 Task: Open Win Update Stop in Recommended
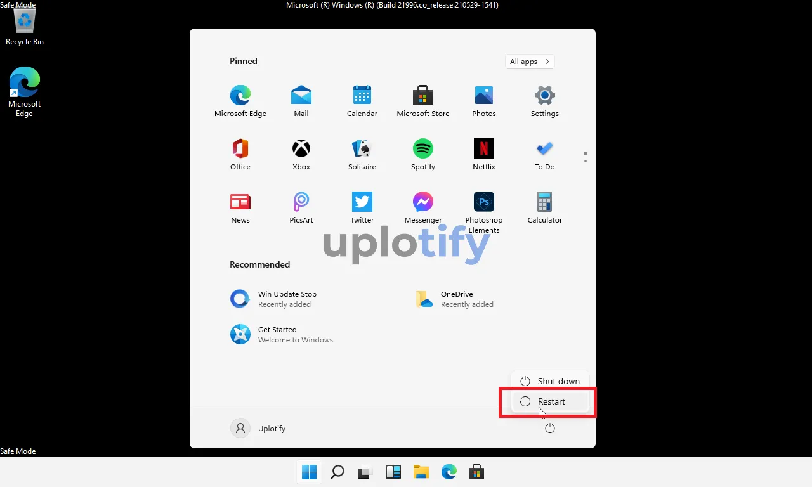(x=273, y=299)
